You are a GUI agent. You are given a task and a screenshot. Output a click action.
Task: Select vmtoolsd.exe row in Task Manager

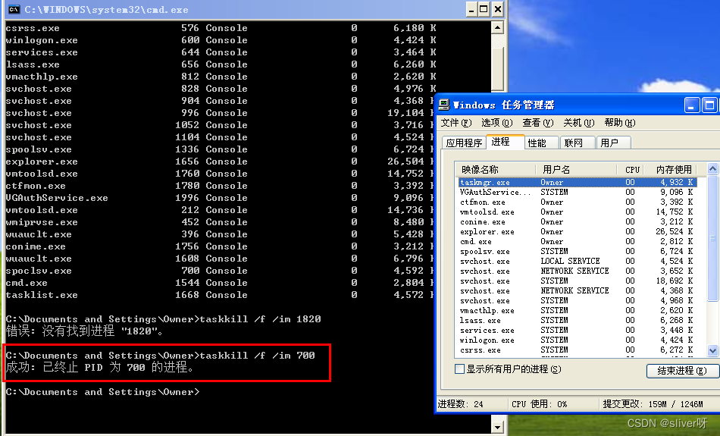[x=578, y=212]
